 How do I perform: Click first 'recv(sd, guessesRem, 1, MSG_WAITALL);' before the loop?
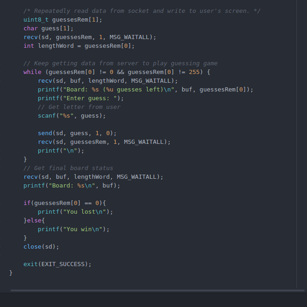coord(90,37)
